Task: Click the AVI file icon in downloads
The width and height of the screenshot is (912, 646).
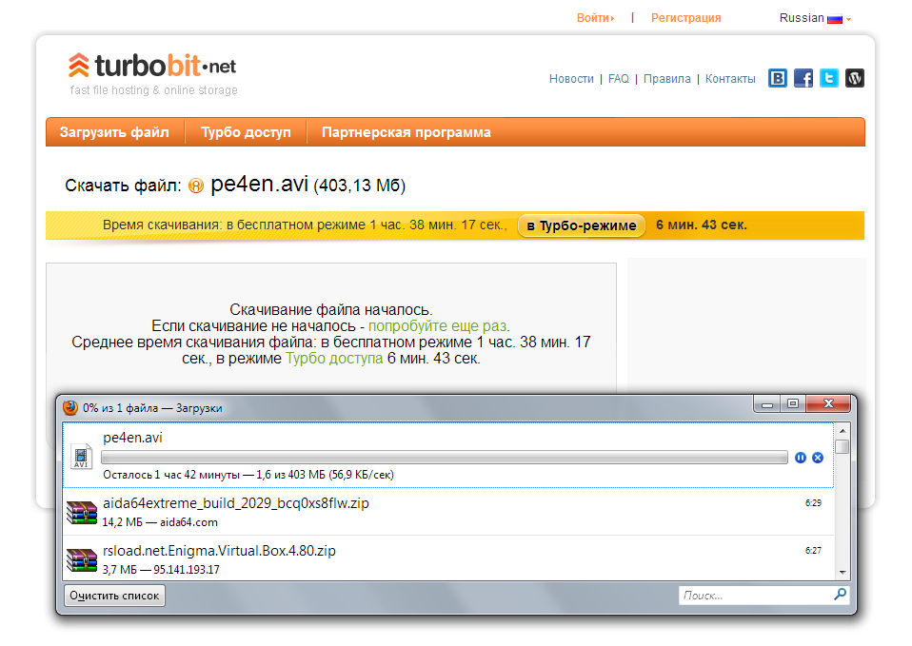Action: pyautogui.click(x=82, y=456)
